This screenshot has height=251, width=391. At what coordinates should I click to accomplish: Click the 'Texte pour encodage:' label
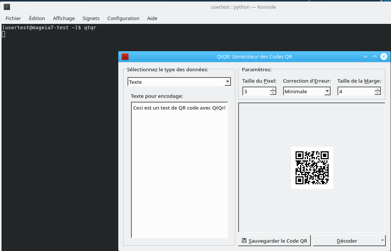coord(157,96)
